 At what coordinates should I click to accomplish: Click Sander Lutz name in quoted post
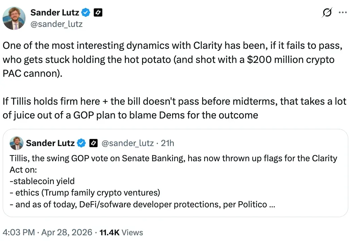coord(50,143)
